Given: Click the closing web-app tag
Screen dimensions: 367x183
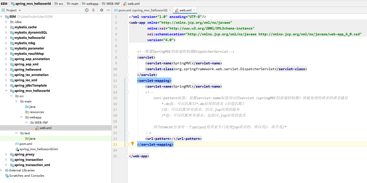Looking at the screenshot, I should point(139,156).
